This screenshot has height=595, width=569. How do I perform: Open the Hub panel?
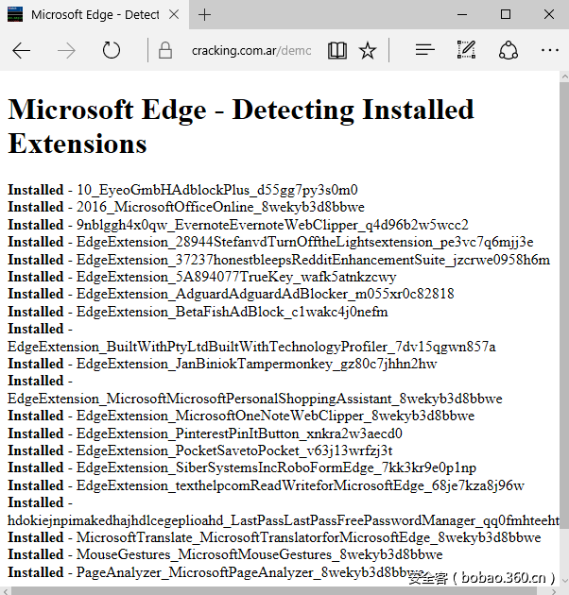point(424,50)
